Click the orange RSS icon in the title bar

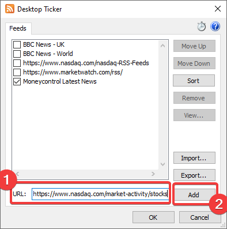(x=10, y=9)
